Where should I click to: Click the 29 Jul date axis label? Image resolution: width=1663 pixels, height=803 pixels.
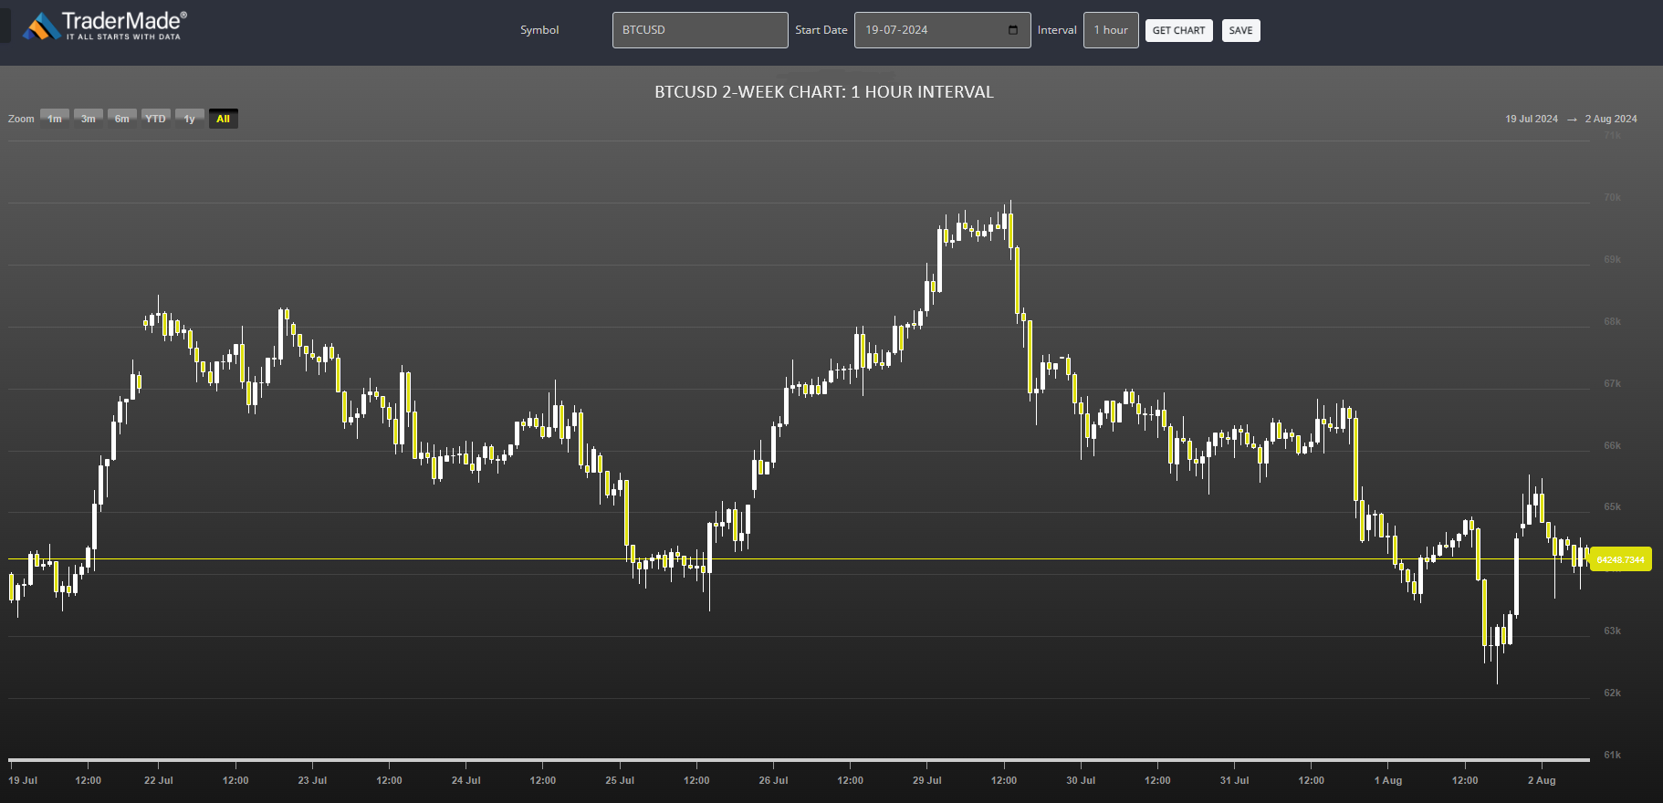coord(927,780)
